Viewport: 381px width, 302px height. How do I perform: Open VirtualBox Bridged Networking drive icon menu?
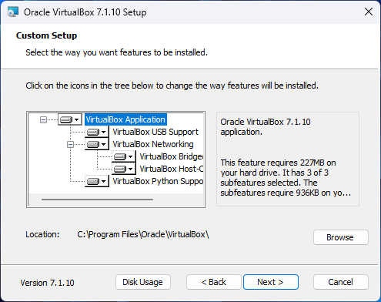[x=124, y=156]
